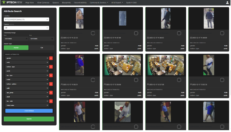
Task: Click the + Add Attribute button
Action: (x=29, y=111)
